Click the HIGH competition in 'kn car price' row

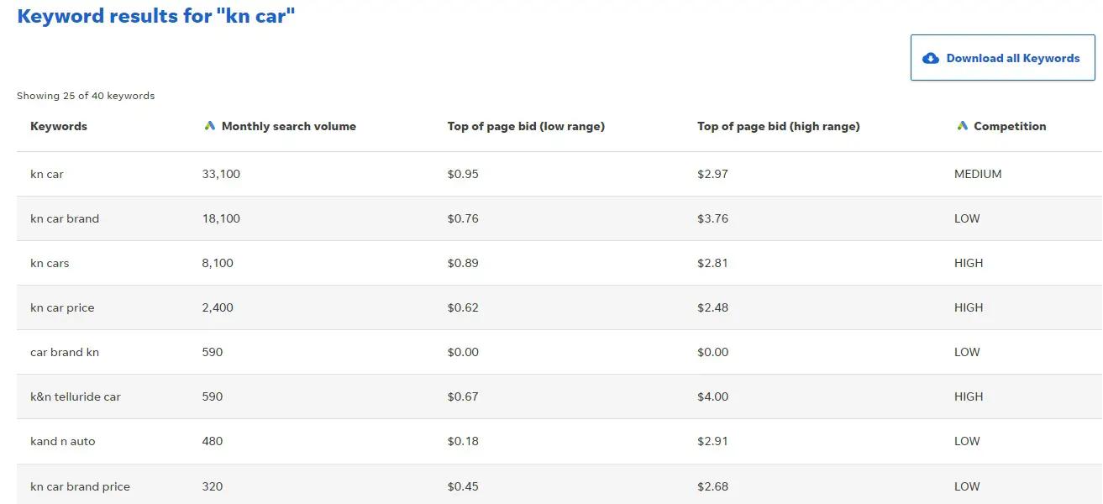point(969,307)
